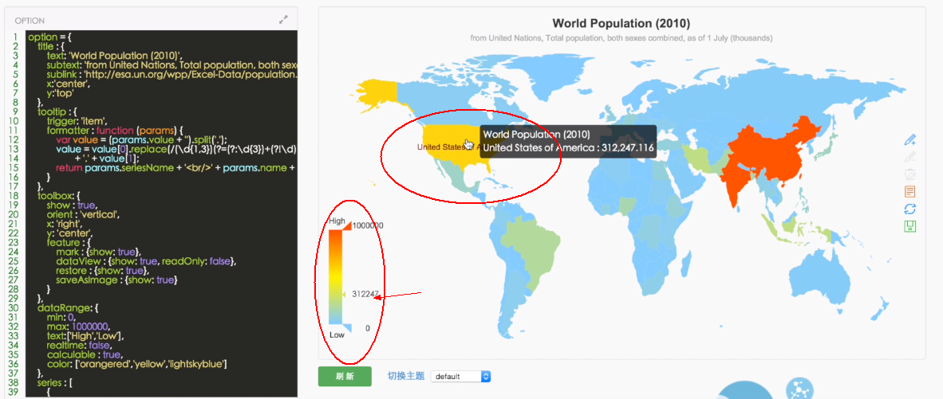Click code line text:['High','Low']
The image size is (943, 399).
85,336
